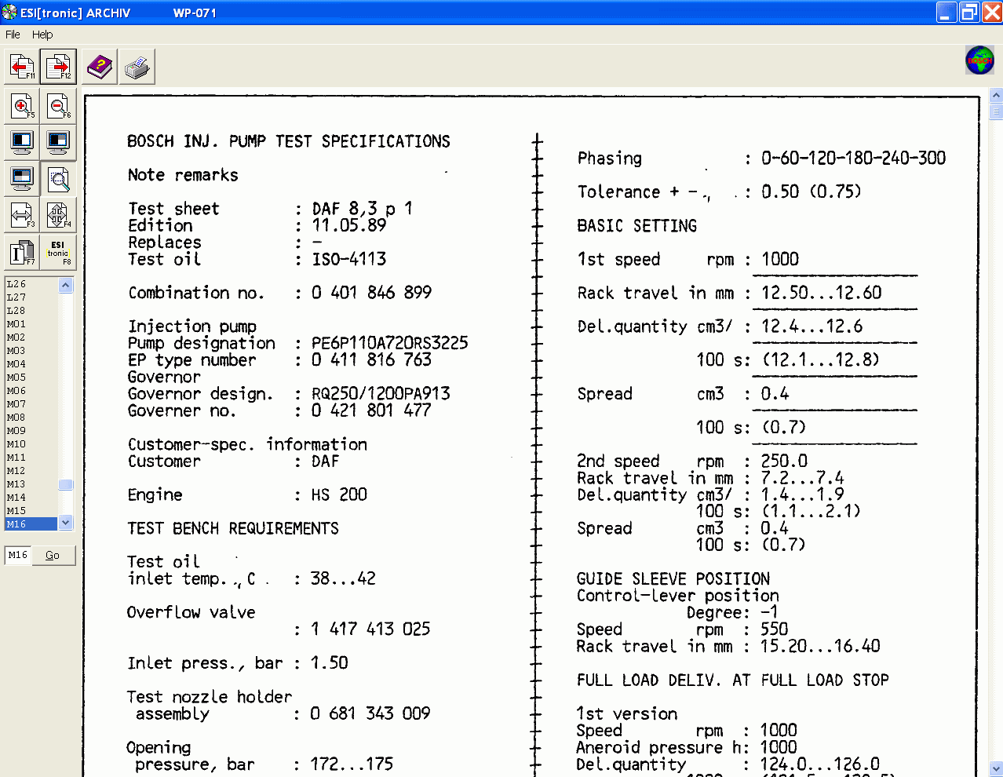Click governor design RQ250/1200PA913

pyautogui.click(x=381, y=394)
